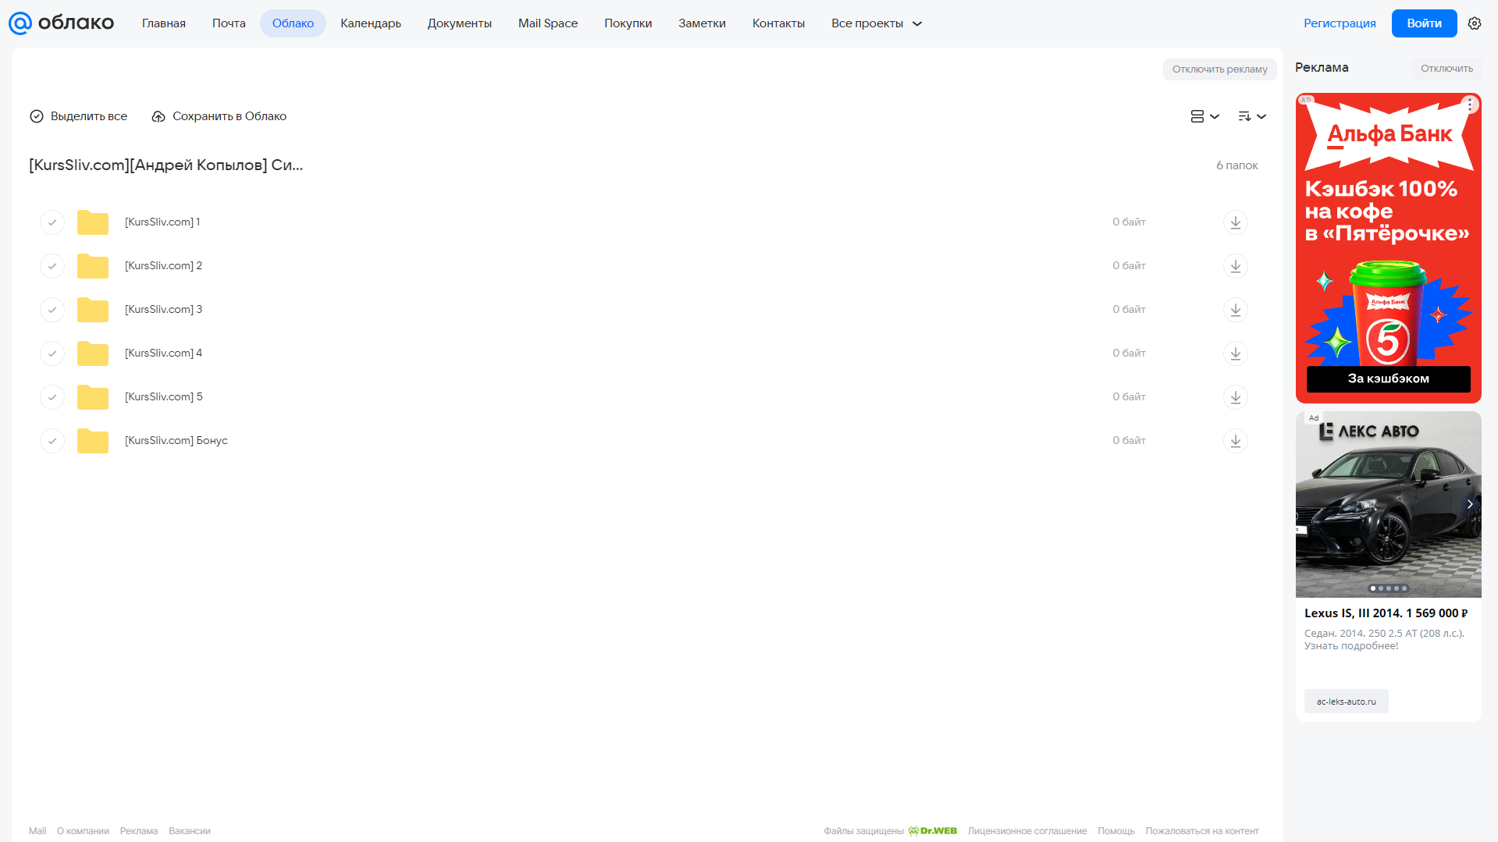
Task: Click the cloud upload icon for Сохранить в Облако
Action: click(158, 116)
